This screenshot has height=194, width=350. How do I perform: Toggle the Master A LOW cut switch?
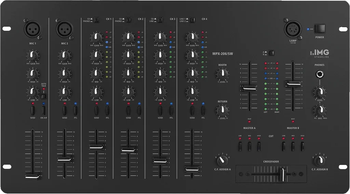click(240, 146)
